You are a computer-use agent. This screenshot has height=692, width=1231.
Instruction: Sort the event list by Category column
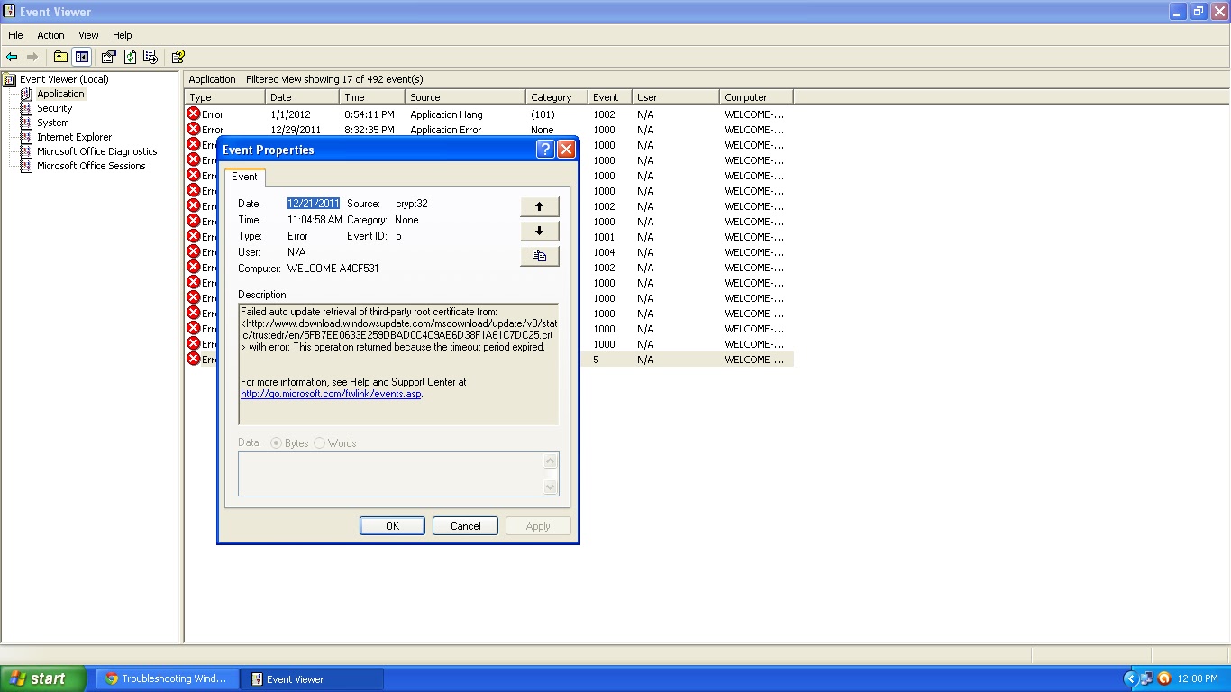(x=557, y=97)
